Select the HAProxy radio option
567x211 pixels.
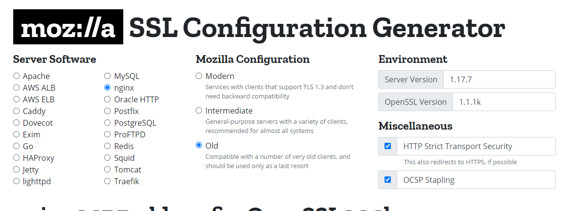click(17, 158)
